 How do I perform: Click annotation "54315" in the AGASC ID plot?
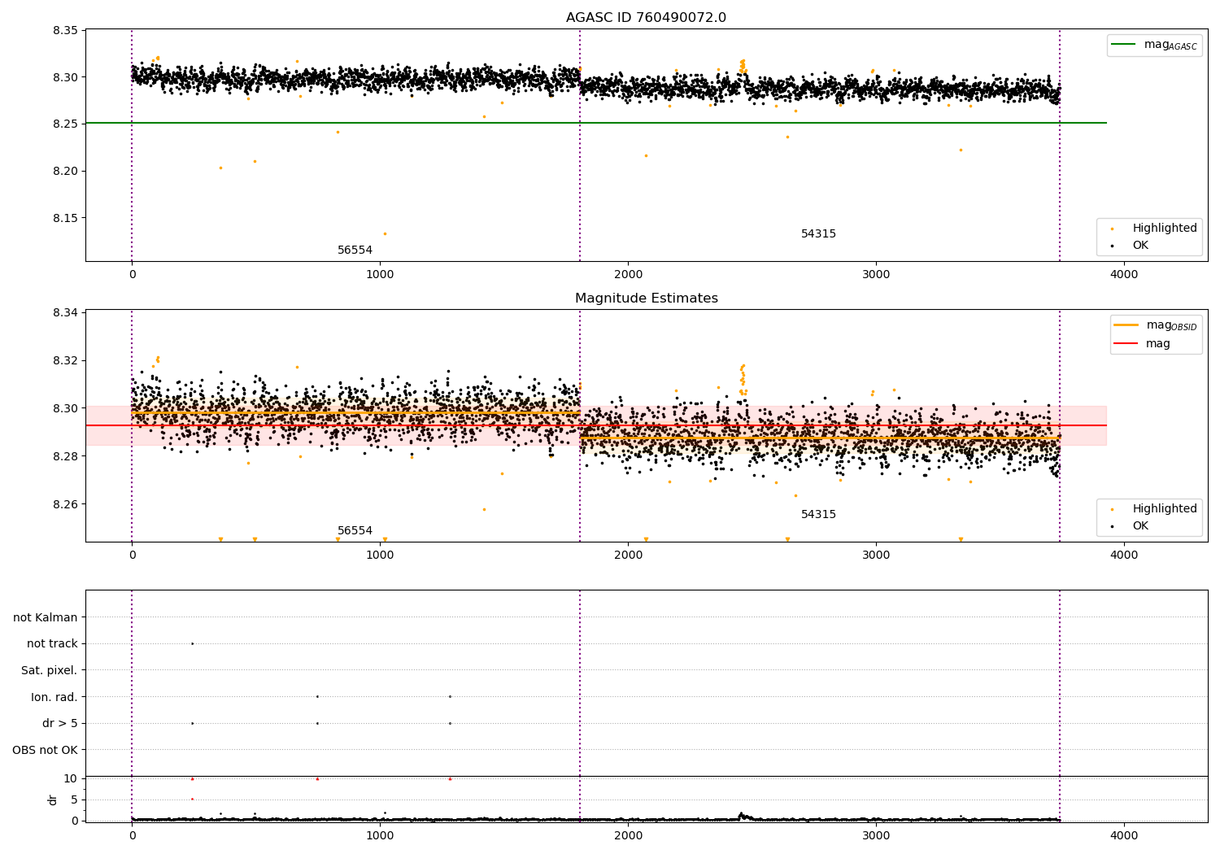click(x=818, y=233)
